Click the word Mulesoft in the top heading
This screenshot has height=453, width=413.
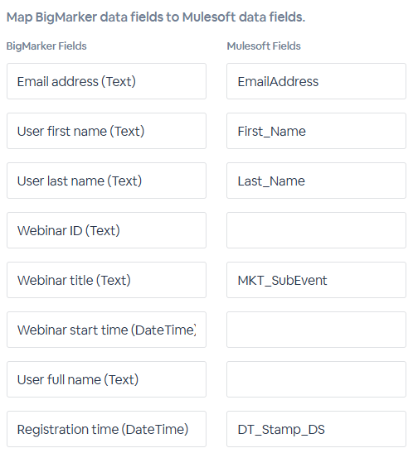click(209, 17)
